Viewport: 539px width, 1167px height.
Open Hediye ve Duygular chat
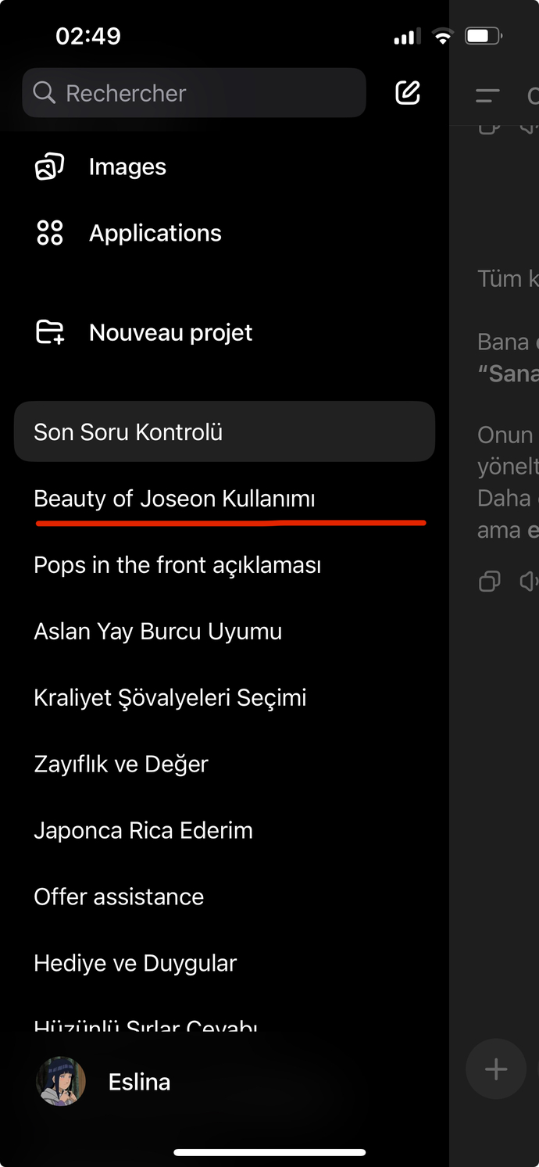(x=135, y=963)
